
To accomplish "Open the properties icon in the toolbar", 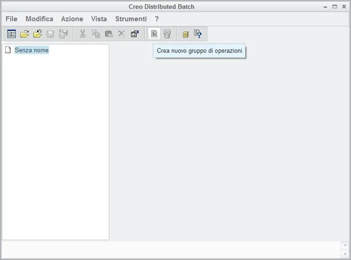I will point(135,34).
